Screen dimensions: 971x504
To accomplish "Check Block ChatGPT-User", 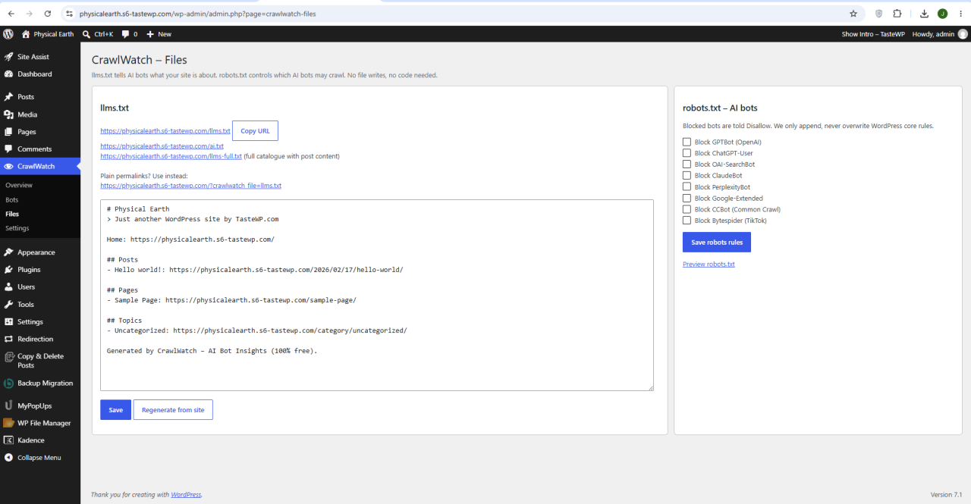I will point(687,153).
